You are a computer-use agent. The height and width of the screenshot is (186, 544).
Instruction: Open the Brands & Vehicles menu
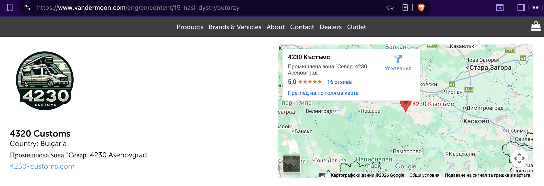tap(235, 27)
